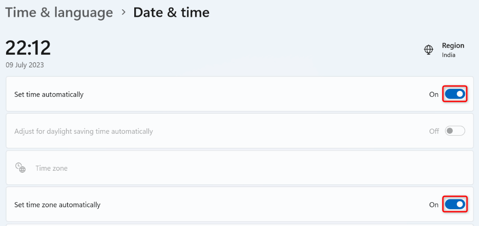Click the Time zone label text
479x226 pixels.
pos(51,168)
